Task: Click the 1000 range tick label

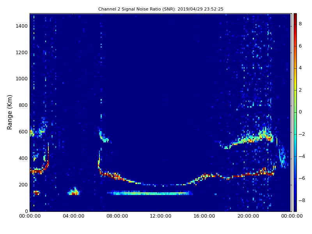Action: point(21,79)
